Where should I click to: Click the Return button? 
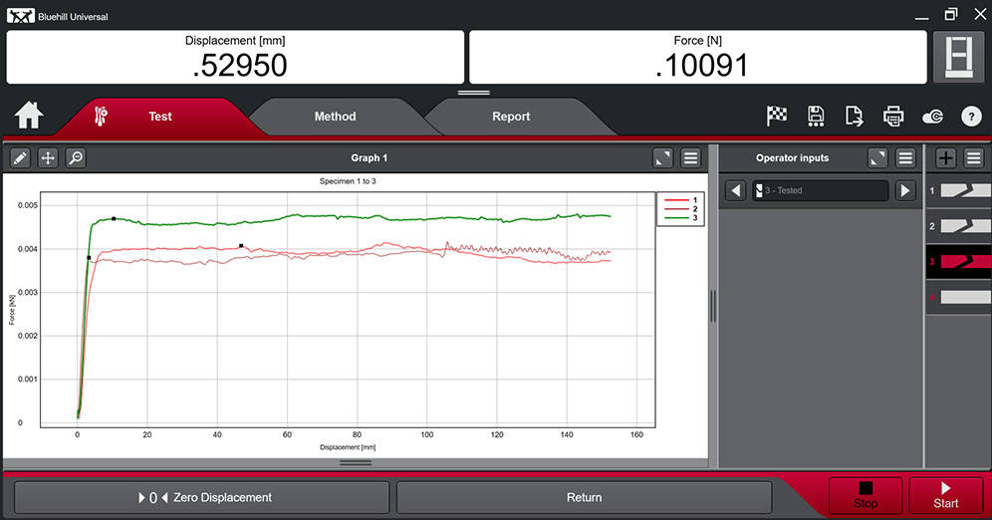(x=584, y=497)
